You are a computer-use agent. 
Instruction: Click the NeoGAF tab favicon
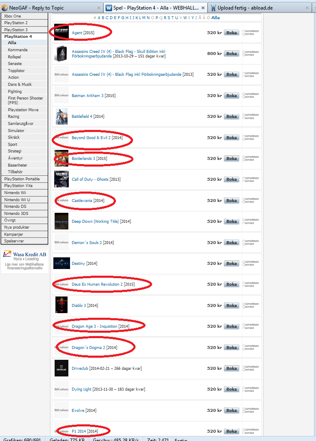[5, 8]
